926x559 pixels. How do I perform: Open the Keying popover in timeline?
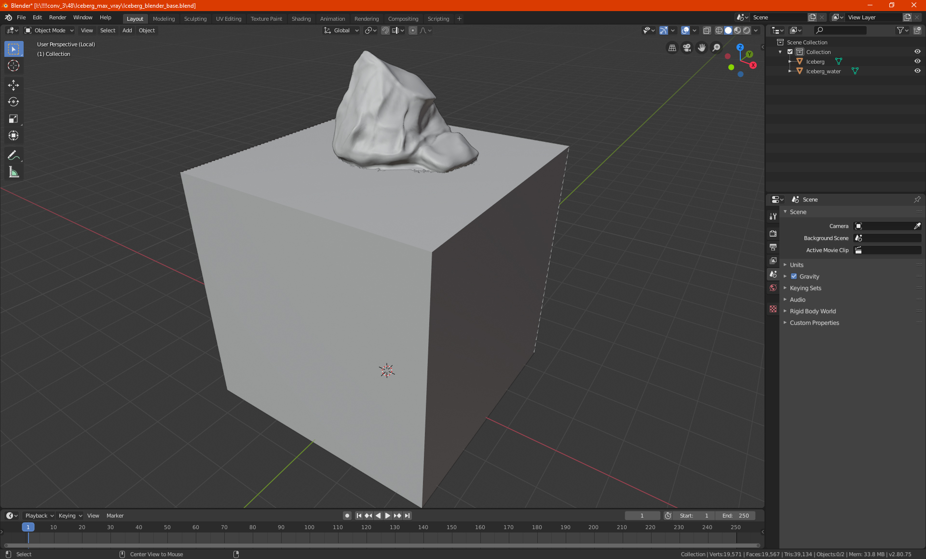[70, 516]
